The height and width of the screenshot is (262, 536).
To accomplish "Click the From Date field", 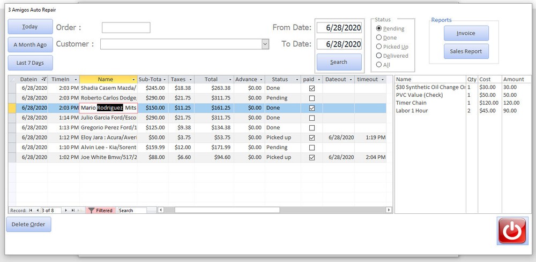I will pos(339,28).
